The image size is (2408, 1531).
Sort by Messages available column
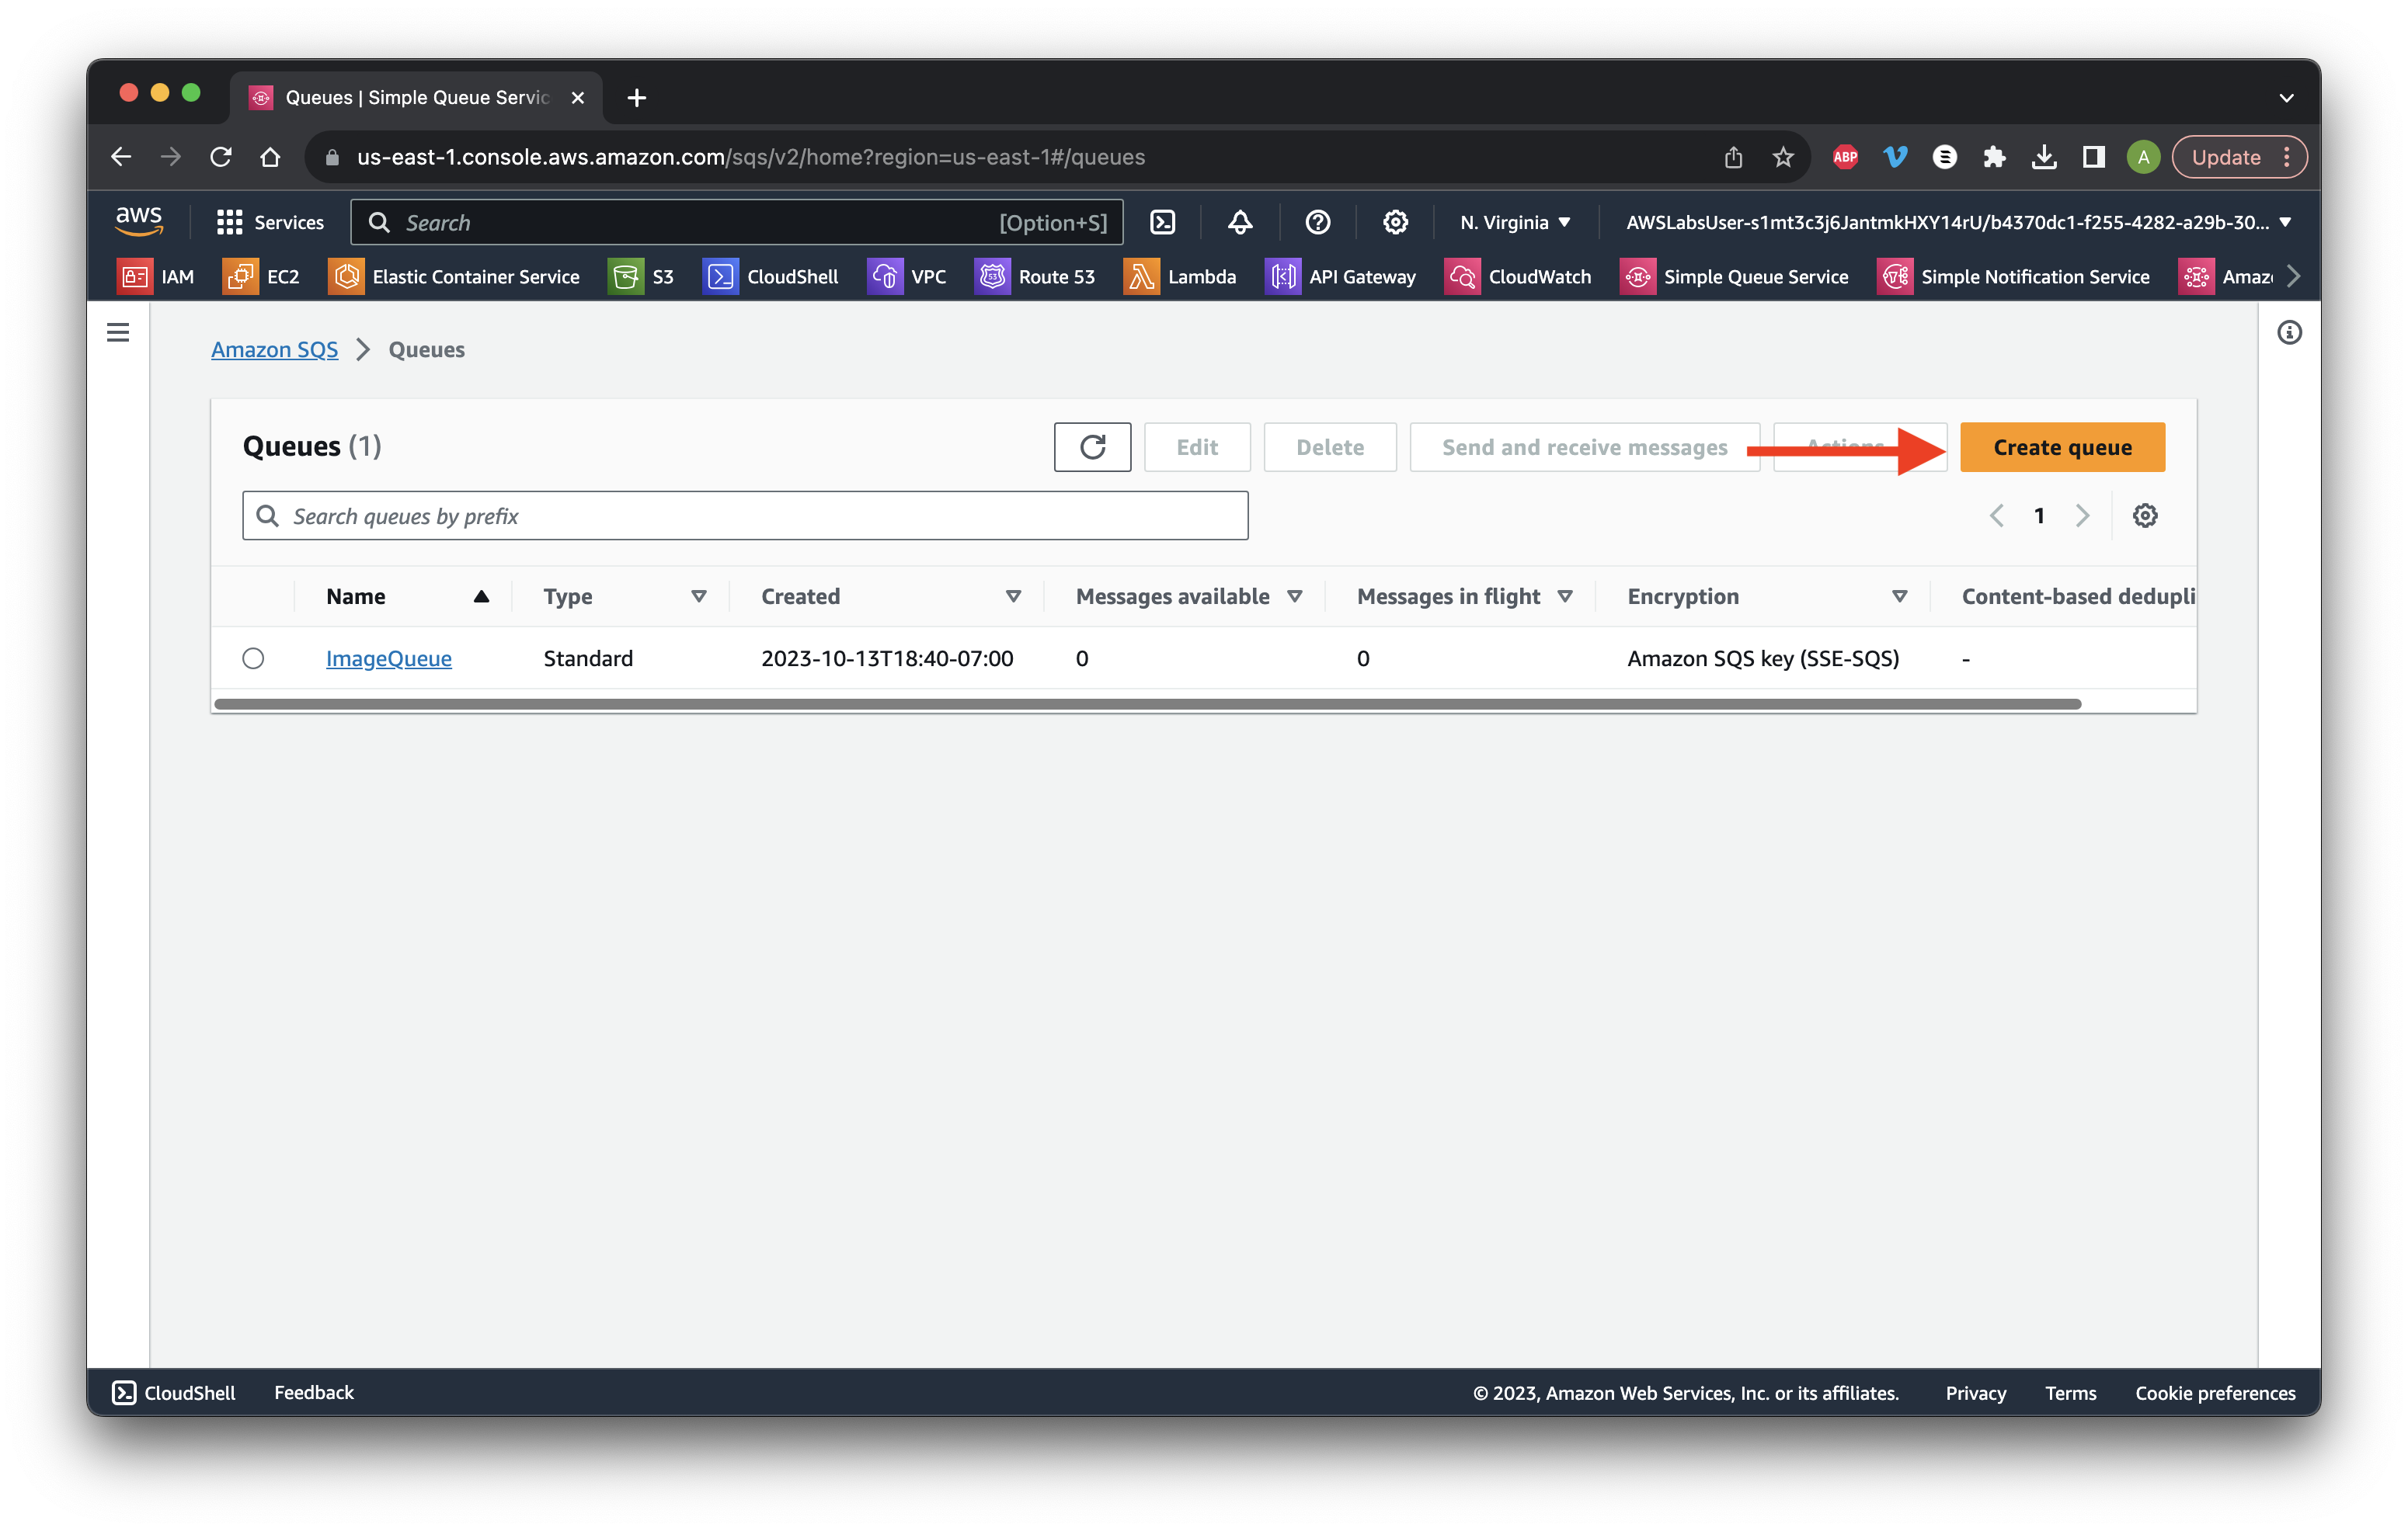tap(1189, 596)
